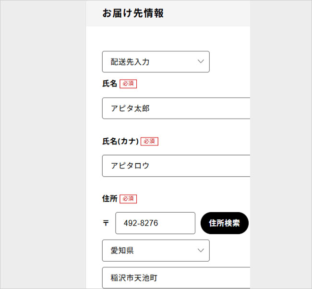Viewport: 312px width, 289px height.
Task: Click the 住所 field label
Action: pos(109,199)
